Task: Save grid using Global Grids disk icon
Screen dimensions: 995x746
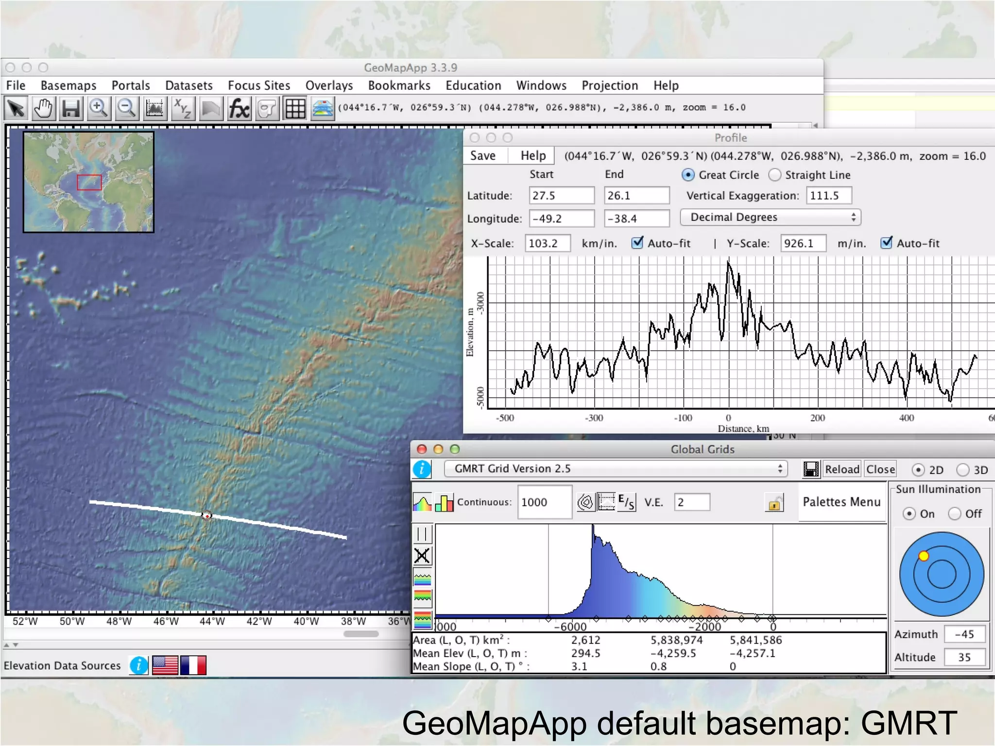Action: click(810, 469)
